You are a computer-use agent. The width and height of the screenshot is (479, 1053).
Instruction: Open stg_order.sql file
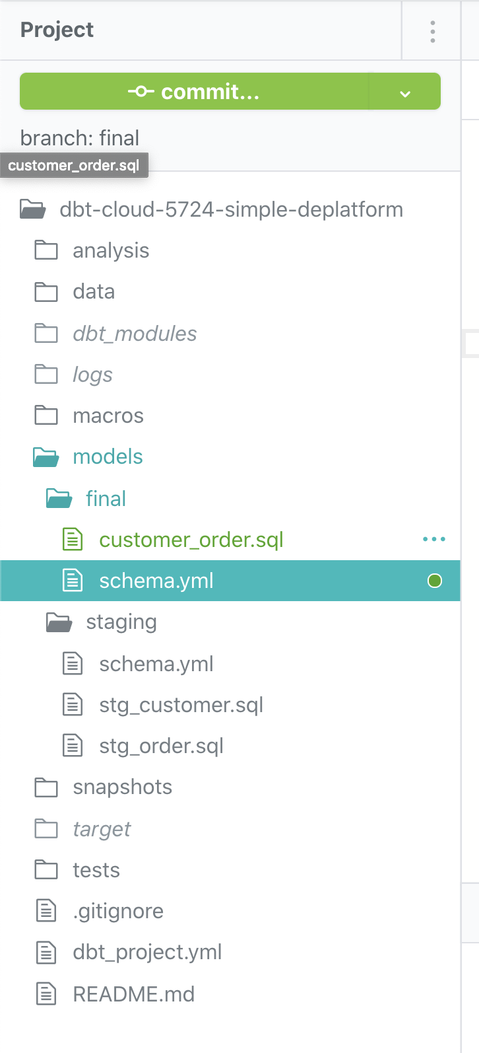[x=161, y=746]
